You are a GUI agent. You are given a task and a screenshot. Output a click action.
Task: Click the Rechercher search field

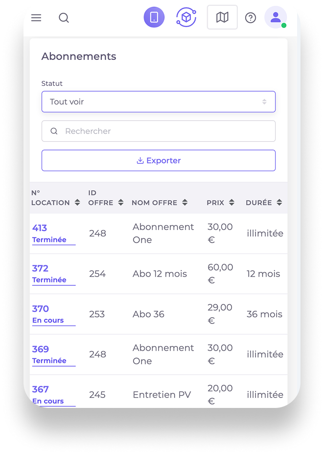[x=158, y=131]
